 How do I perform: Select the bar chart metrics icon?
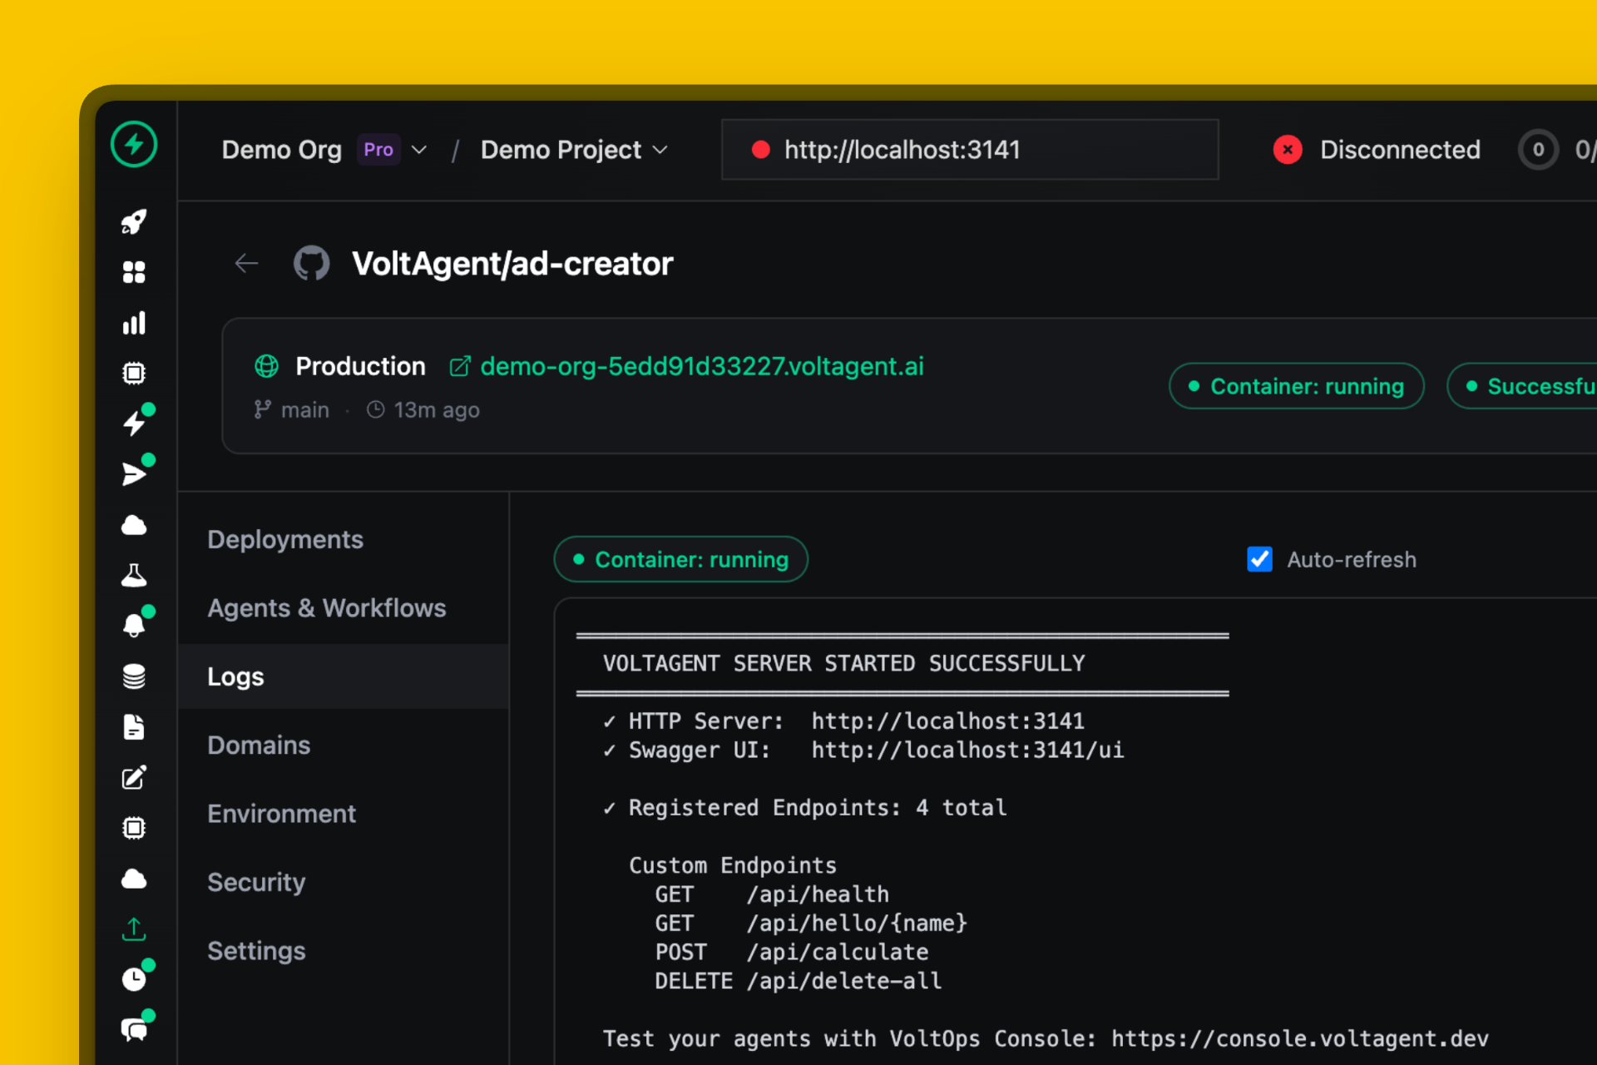[x=134, y=323]
